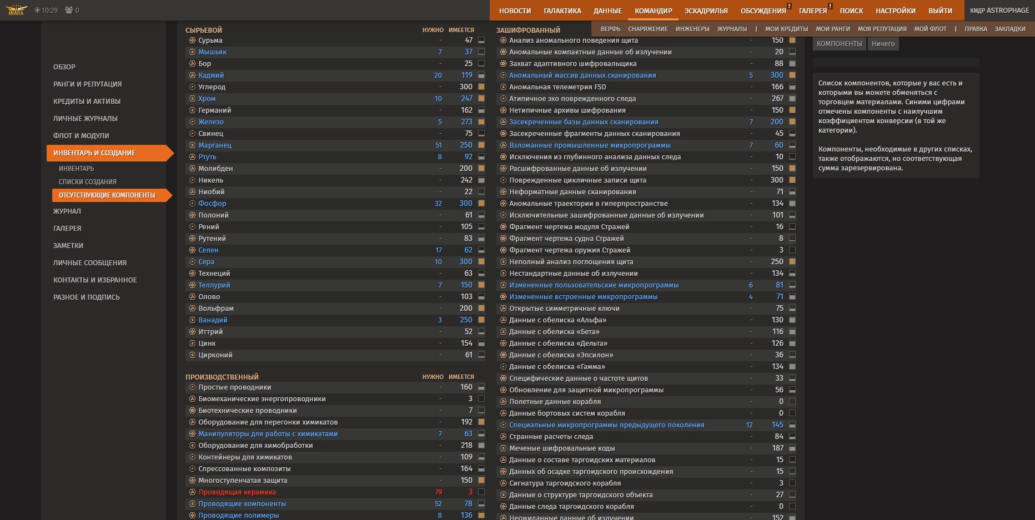Click the grade icon beside Углерод

coord(192,87)
